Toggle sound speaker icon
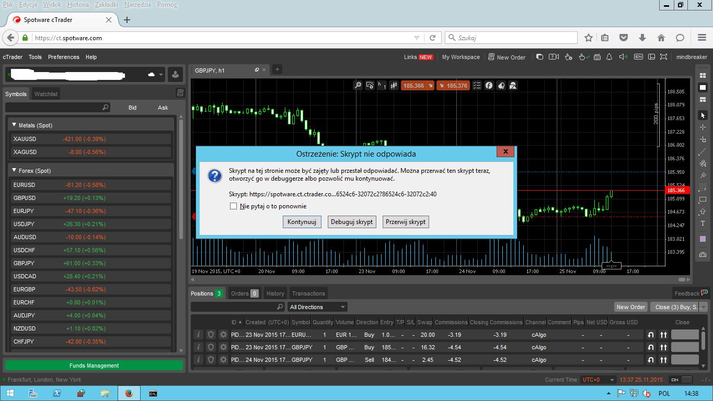The image size is (713, 401). click(623, 57)
